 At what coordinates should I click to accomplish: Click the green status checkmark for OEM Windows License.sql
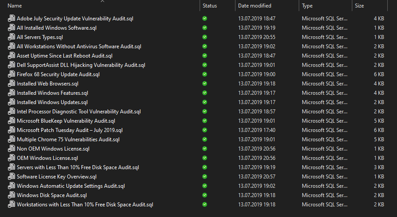[204, 158]
